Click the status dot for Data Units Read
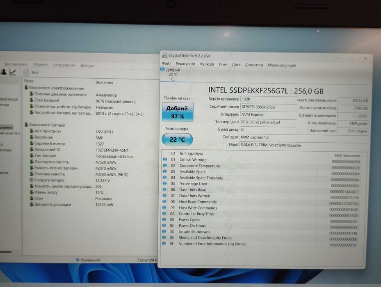 coord(164,189)
